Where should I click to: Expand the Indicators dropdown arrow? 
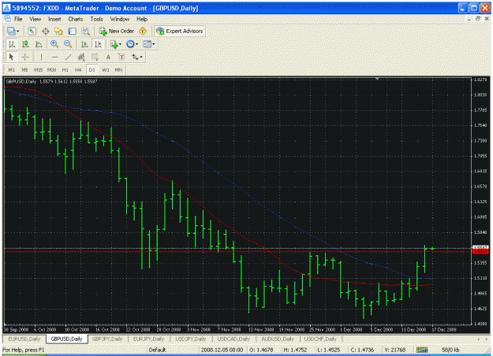120,45
